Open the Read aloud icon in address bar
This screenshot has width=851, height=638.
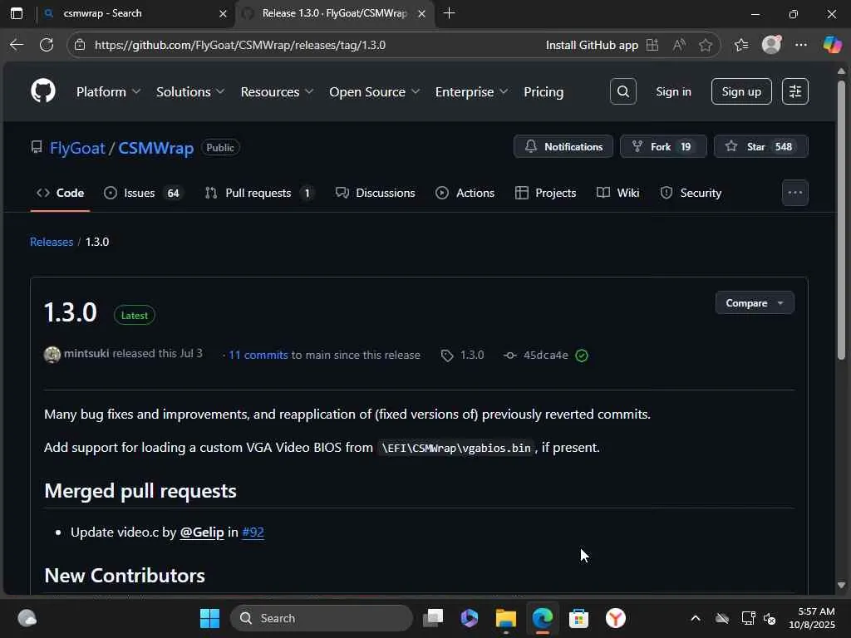(x=679, y=45)
